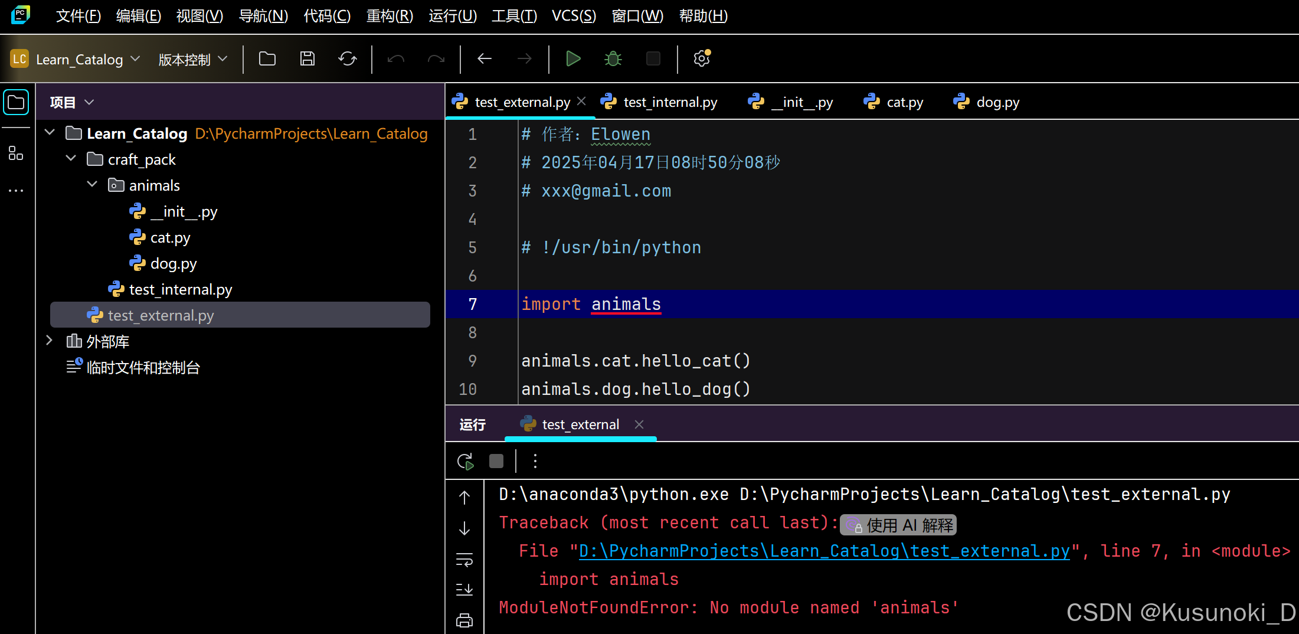Open the 帮助(H) menu
This screenshot has height=634, width=1299.
[x=703, y=16]
